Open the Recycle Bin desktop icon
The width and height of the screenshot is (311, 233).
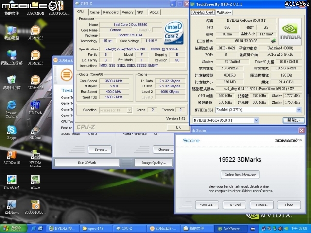click(x=12, y=83)
